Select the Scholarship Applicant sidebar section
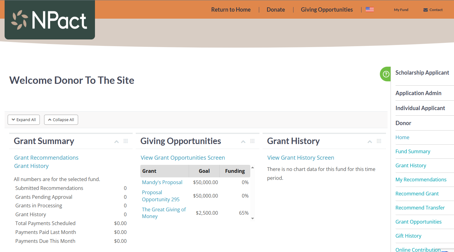 click(x=422, y=72)
